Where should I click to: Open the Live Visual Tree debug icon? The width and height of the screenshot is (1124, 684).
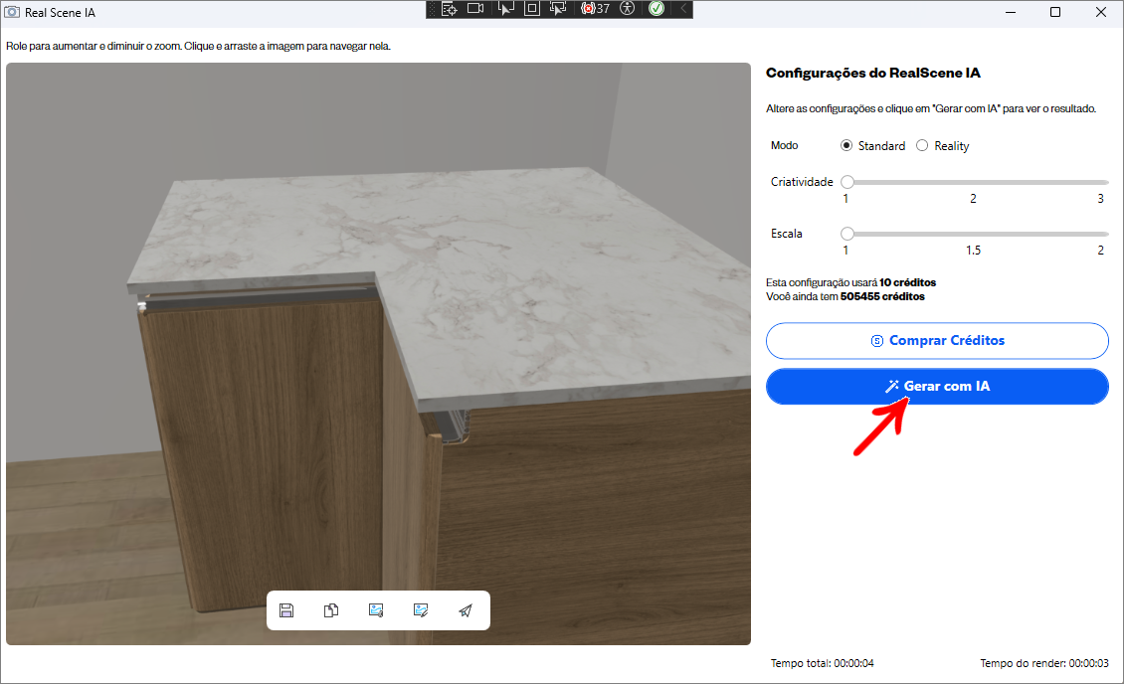tap(449, 9)
